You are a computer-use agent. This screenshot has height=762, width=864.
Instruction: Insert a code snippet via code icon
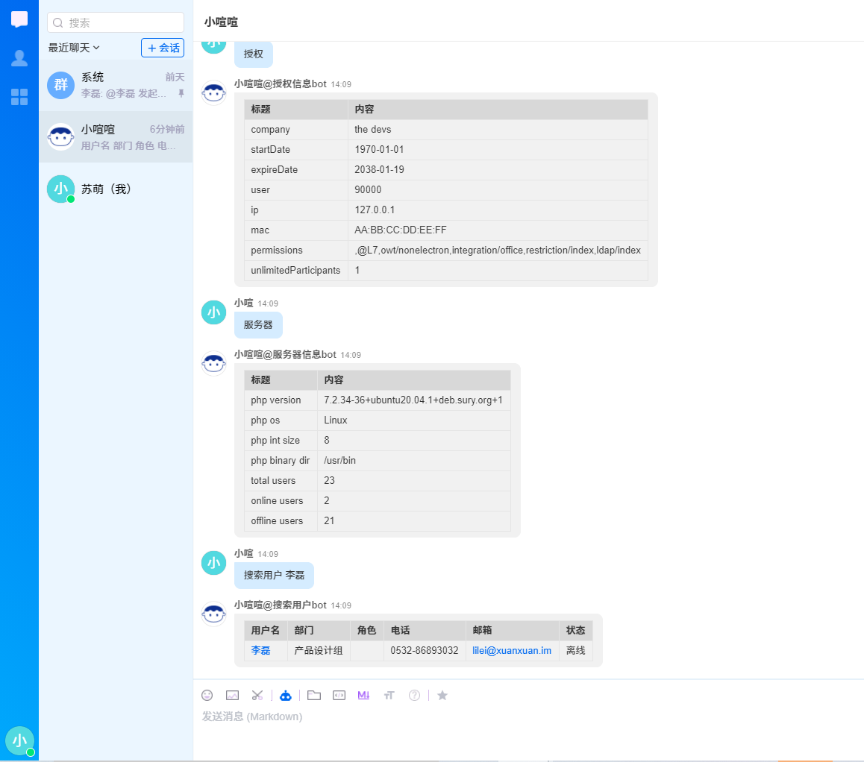point(339,695)
